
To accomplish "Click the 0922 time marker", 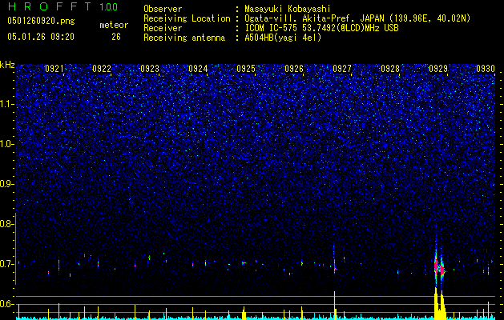I will [102, 68].
